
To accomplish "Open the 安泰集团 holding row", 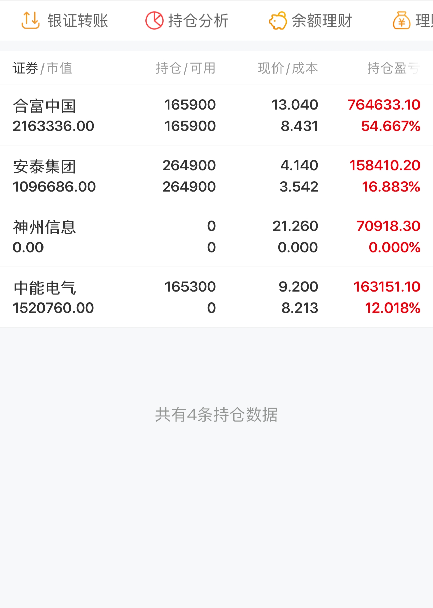I will pos(216,176).
